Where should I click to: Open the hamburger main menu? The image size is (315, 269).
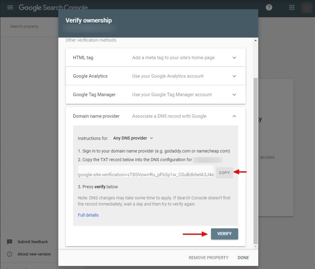click(x=10, y=7)
